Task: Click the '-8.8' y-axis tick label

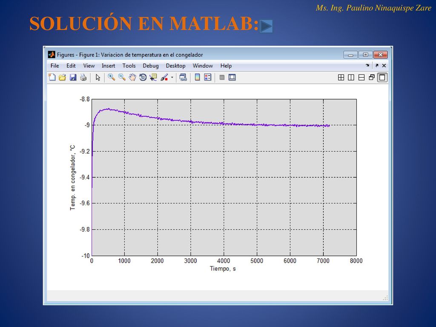Action: point(85,99)
